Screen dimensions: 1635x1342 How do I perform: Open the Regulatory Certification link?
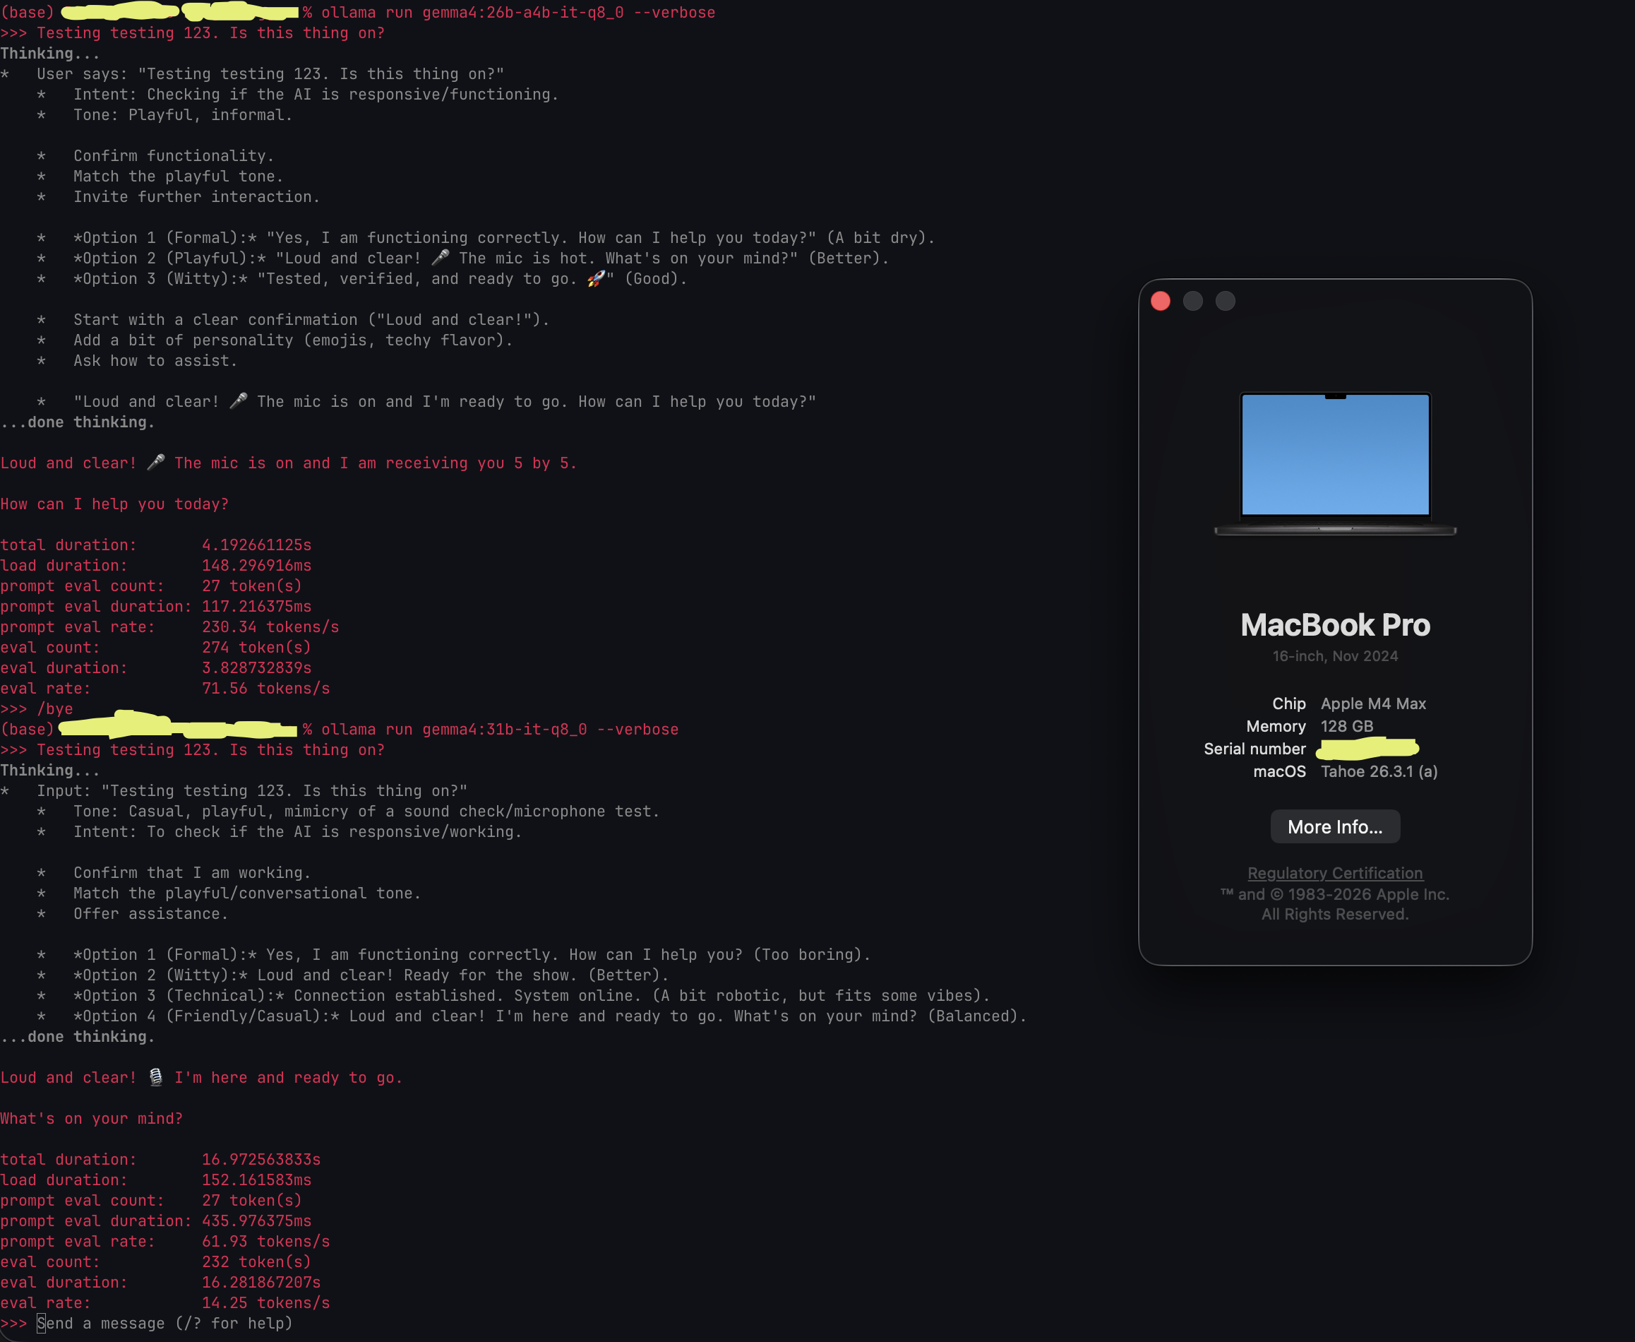click(x=1334, y=873)
